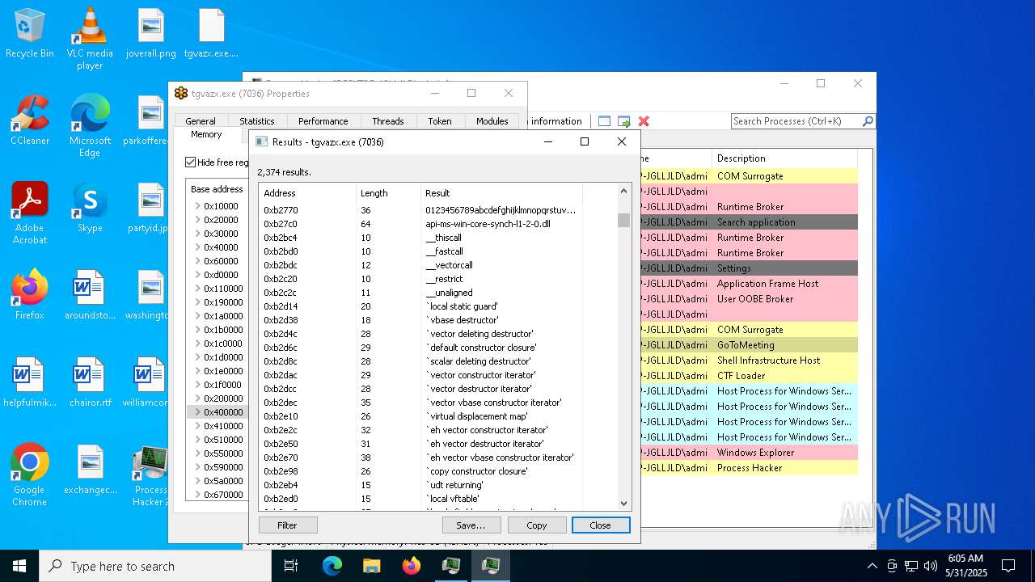The height and width of the screenshot is (582, 1035).
Task: Open chairor.rtf desktop file
Action: click(x=90, y=382)
